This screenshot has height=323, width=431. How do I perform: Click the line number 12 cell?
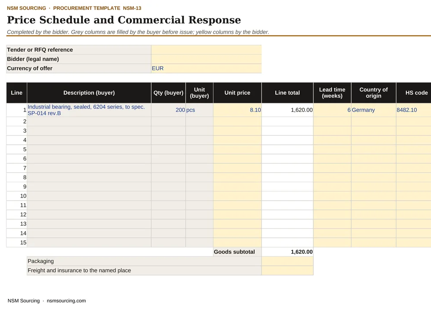(x=16, y=215)
